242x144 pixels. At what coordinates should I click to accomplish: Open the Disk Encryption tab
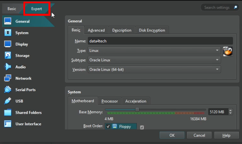[152, 30]
